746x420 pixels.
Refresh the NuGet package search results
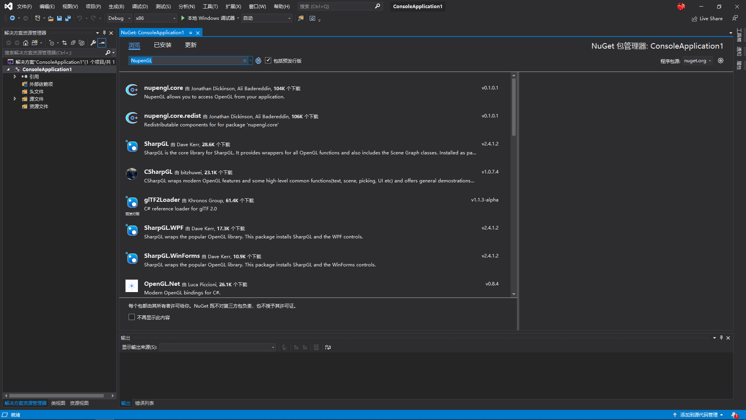[x=258, y=61]
